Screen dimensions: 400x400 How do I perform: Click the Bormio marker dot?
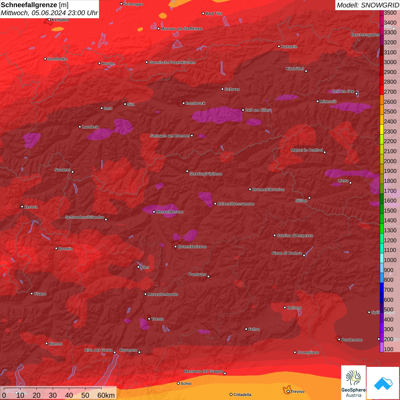coord(56,248)
